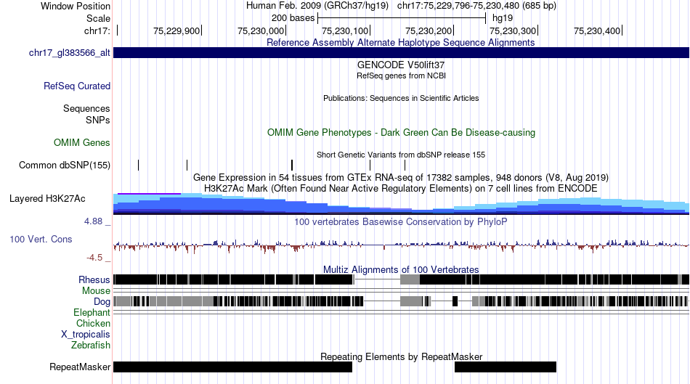
Task: Click Short Genetic Variants from dbSNP title
Action: (x=401, y=155)
